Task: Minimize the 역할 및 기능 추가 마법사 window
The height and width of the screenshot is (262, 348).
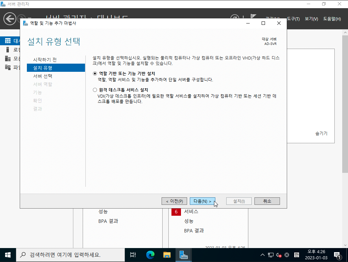Action: click(248, 23)
